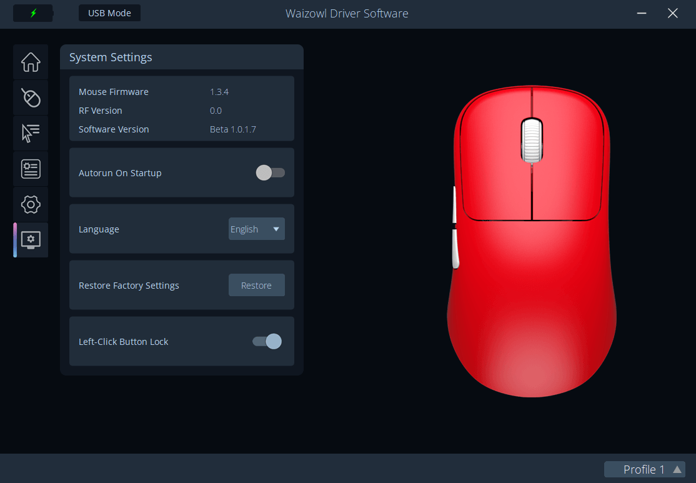Open the gear settings icon in sidebar
696x483 pixels.
[31, 204]
